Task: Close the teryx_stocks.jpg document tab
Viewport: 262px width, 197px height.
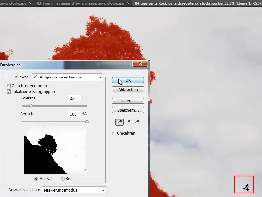Action: coord(30,3)
